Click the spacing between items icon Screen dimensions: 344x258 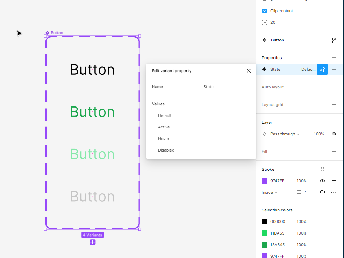click(265, 22)
